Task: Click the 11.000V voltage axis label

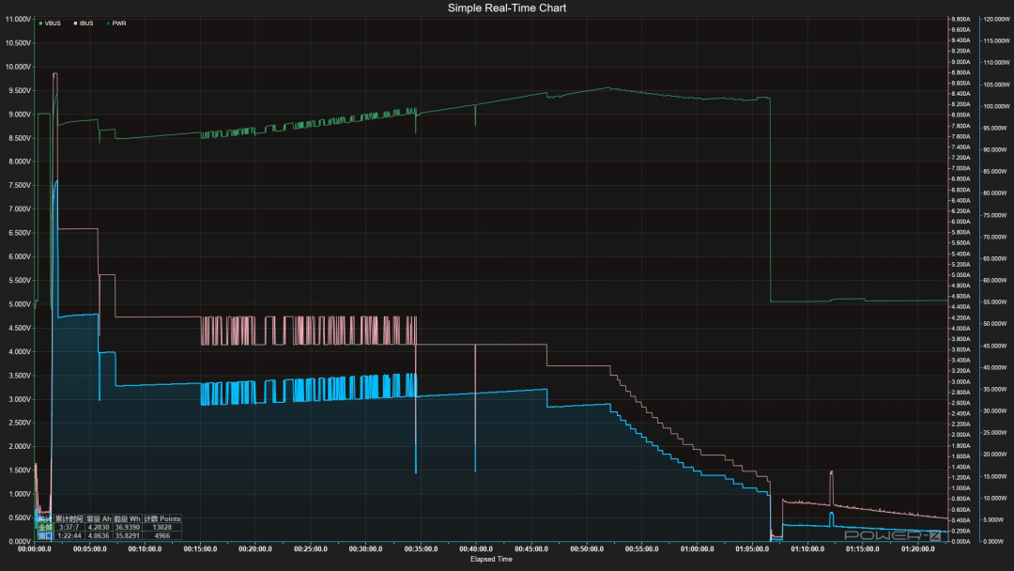Action: tap(18, 20)
